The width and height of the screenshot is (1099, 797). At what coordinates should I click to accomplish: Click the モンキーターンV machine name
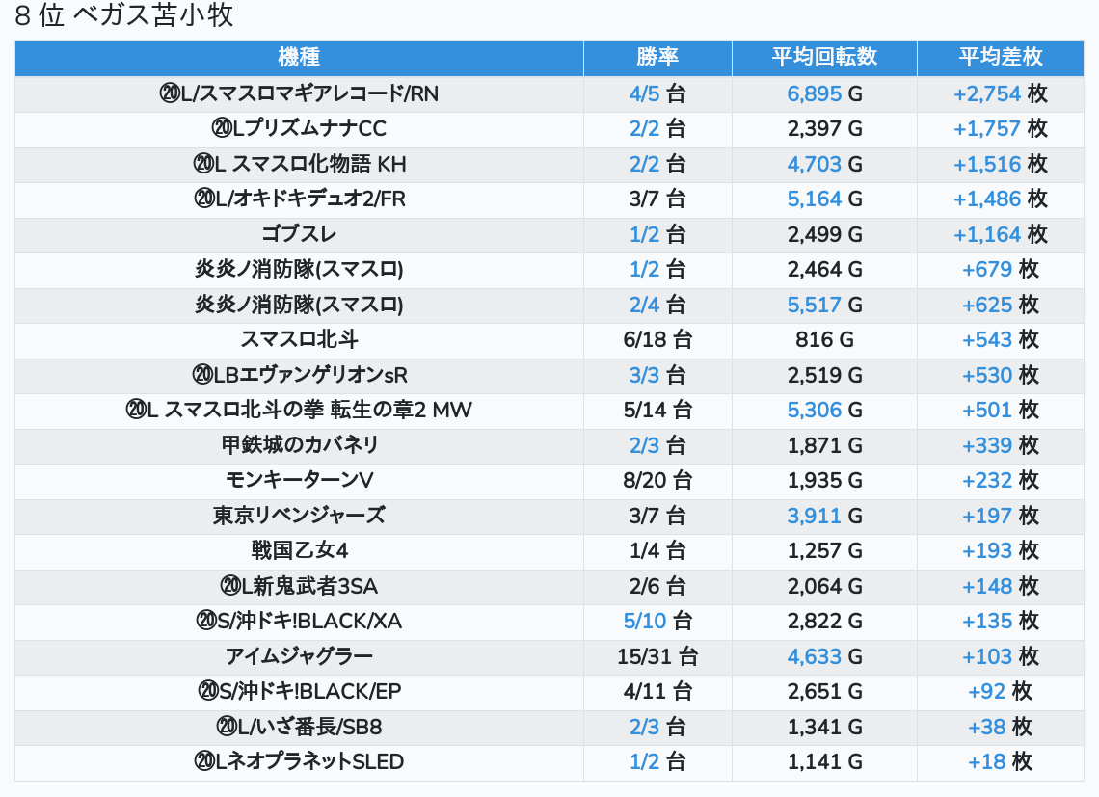pos(299,480)
